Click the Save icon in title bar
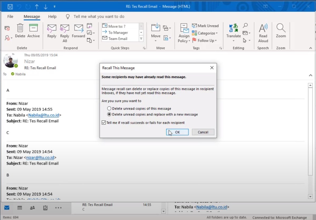This screenshot has width=316, height=220. point(10,6)
